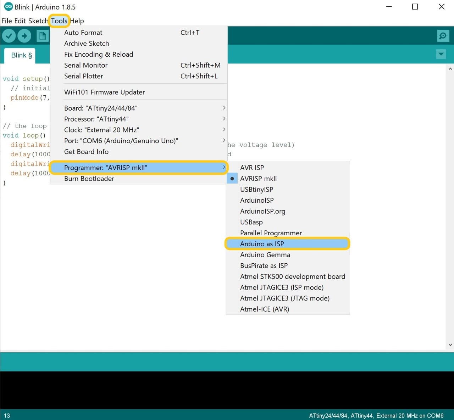Launch WiFi101 Firmware Updater
The image size is (454, 420).
[x=138, y=92]
